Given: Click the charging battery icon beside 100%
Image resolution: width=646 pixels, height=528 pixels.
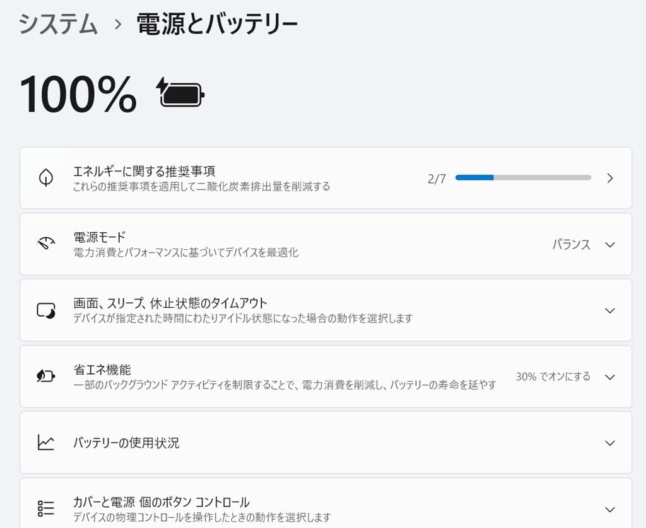Looking at the screenshot, I should point(180,93).
